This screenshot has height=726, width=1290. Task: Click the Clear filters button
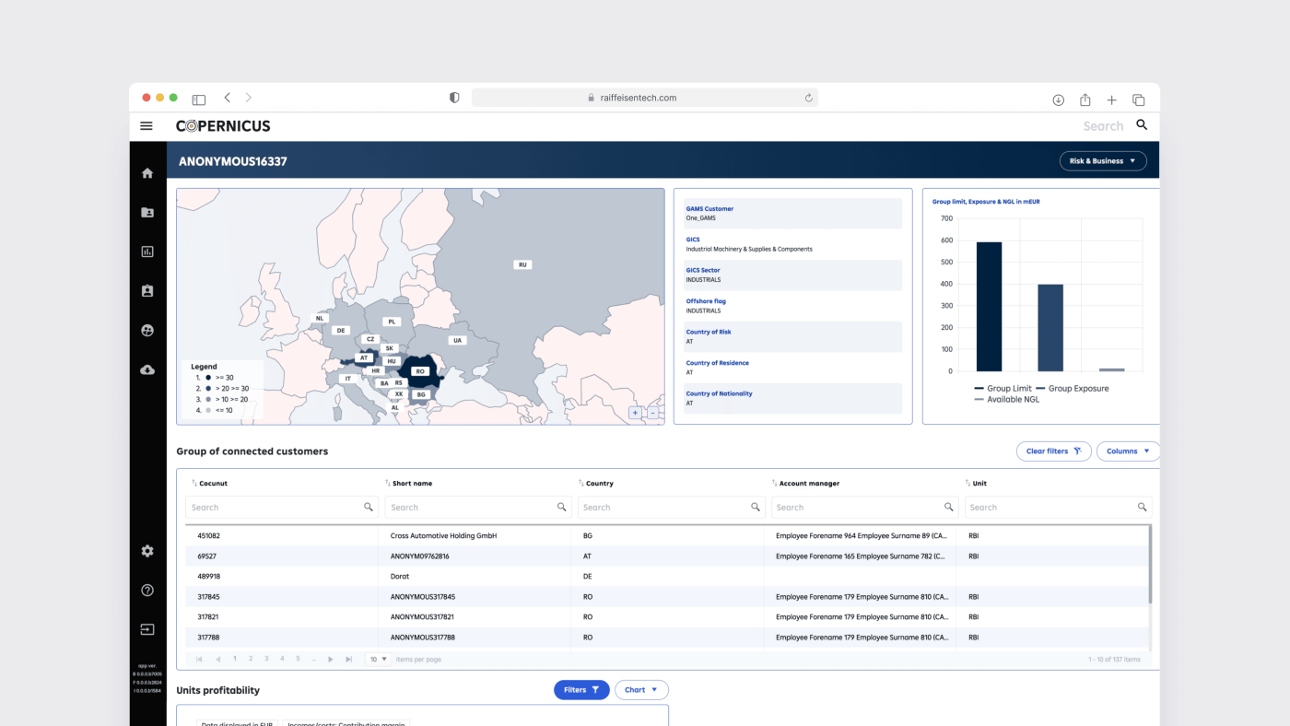(x=1053, y=451)
